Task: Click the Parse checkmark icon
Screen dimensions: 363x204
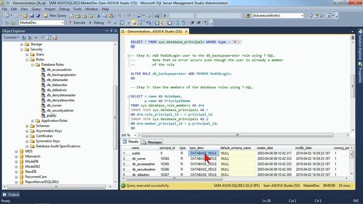Action: tap(115, 23)
